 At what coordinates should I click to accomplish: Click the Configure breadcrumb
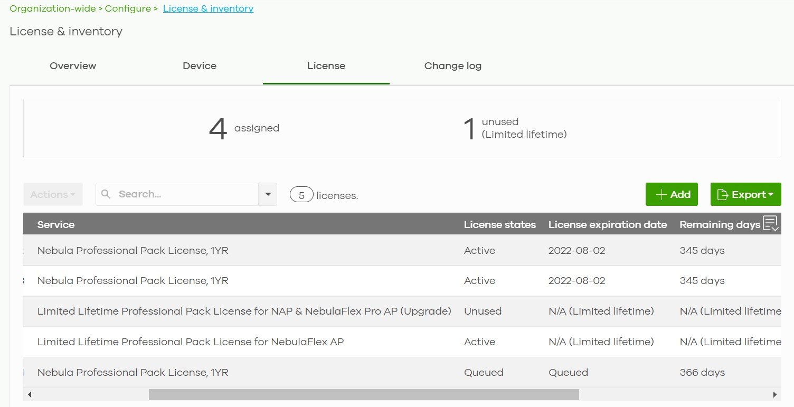(x=128, y=8)
